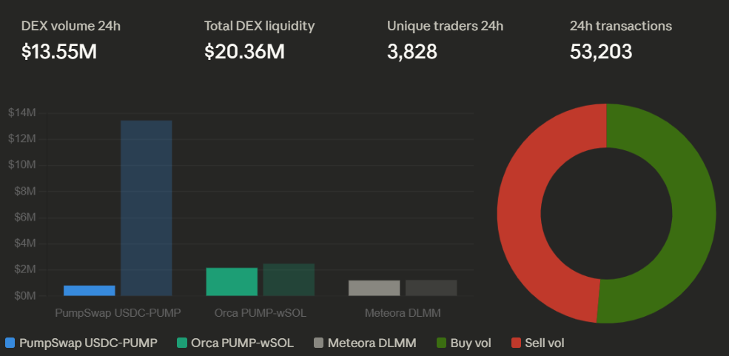Viewport: 729px width, 356px height.
Task: Toggle the Sell vol legend label
Action: (545, 343)
